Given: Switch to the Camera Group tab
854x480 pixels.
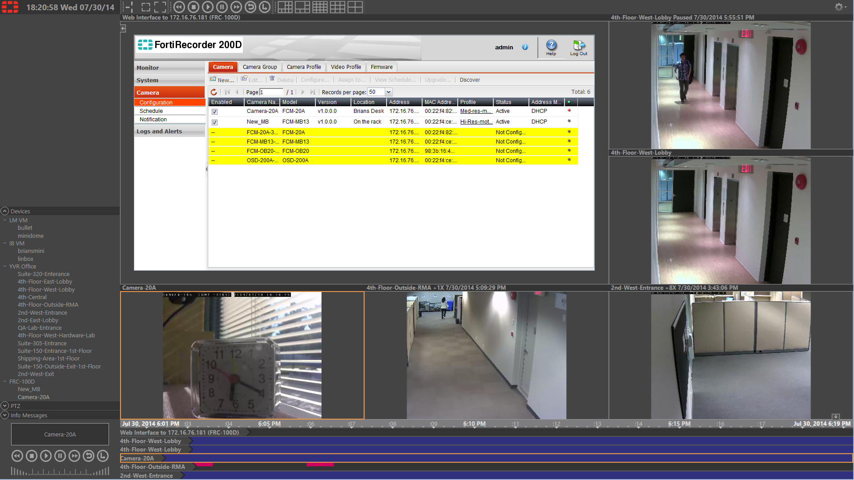Looking at the screenshot, I should (260, 67).
